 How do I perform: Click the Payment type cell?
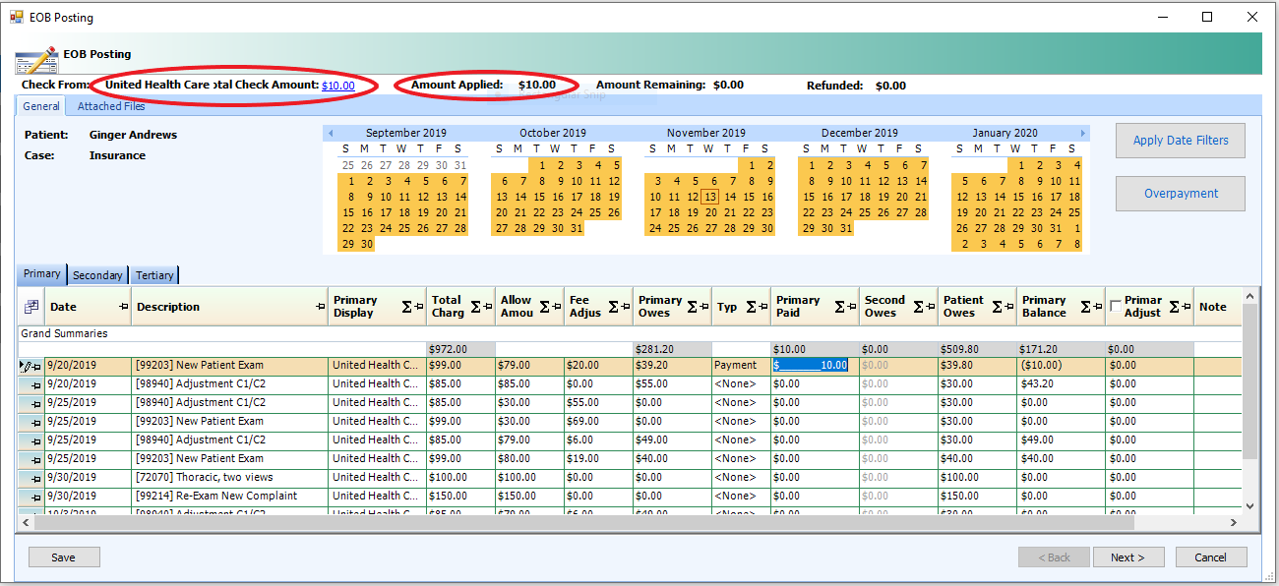pos(741,366)
